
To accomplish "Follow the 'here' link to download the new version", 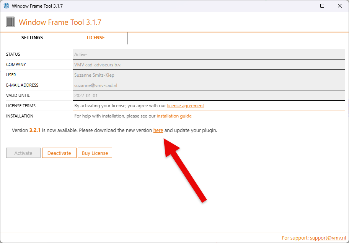I will [158, 130].
